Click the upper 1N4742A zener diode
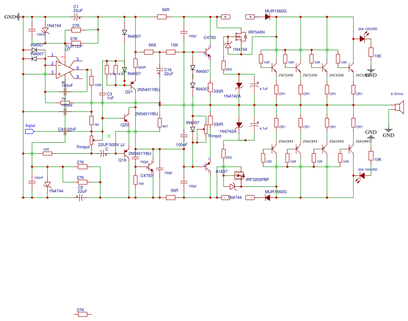 pyautogui.click(x=239, y=85)
